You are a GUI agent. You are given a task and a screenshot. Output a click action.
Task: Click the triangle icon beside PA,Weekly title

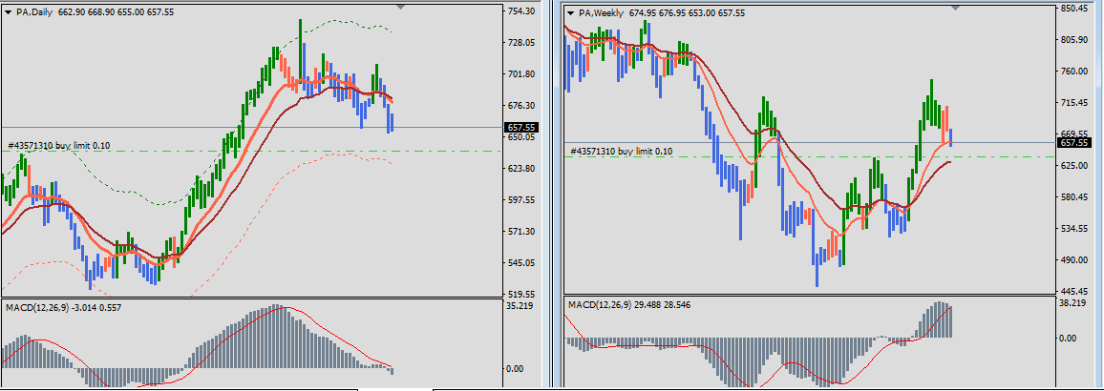coord(570,13)
